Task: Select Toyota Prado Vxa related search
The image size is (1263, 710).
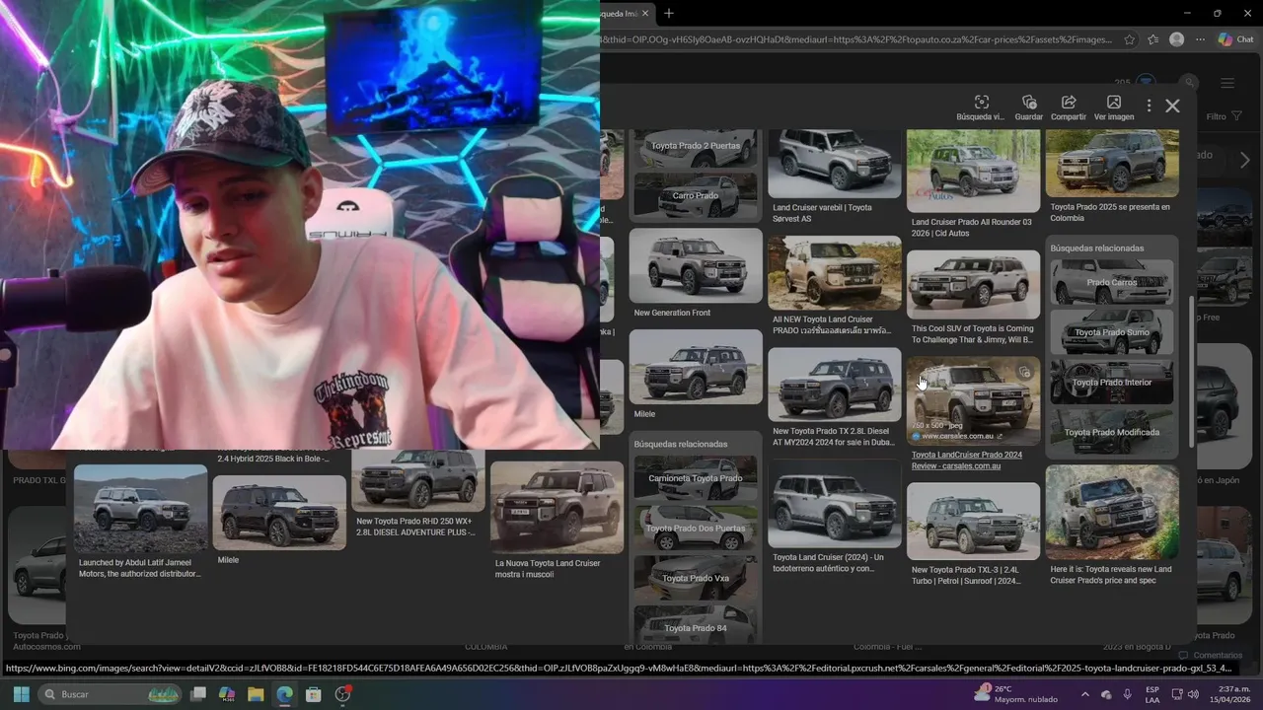Action: [696, 578]
